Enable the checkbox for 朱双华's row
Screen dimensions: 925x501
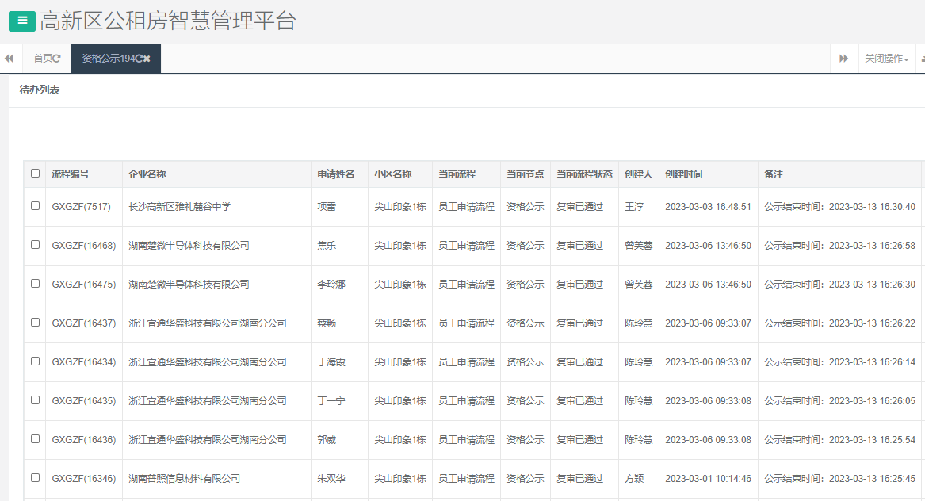click(x=34, y=478)
